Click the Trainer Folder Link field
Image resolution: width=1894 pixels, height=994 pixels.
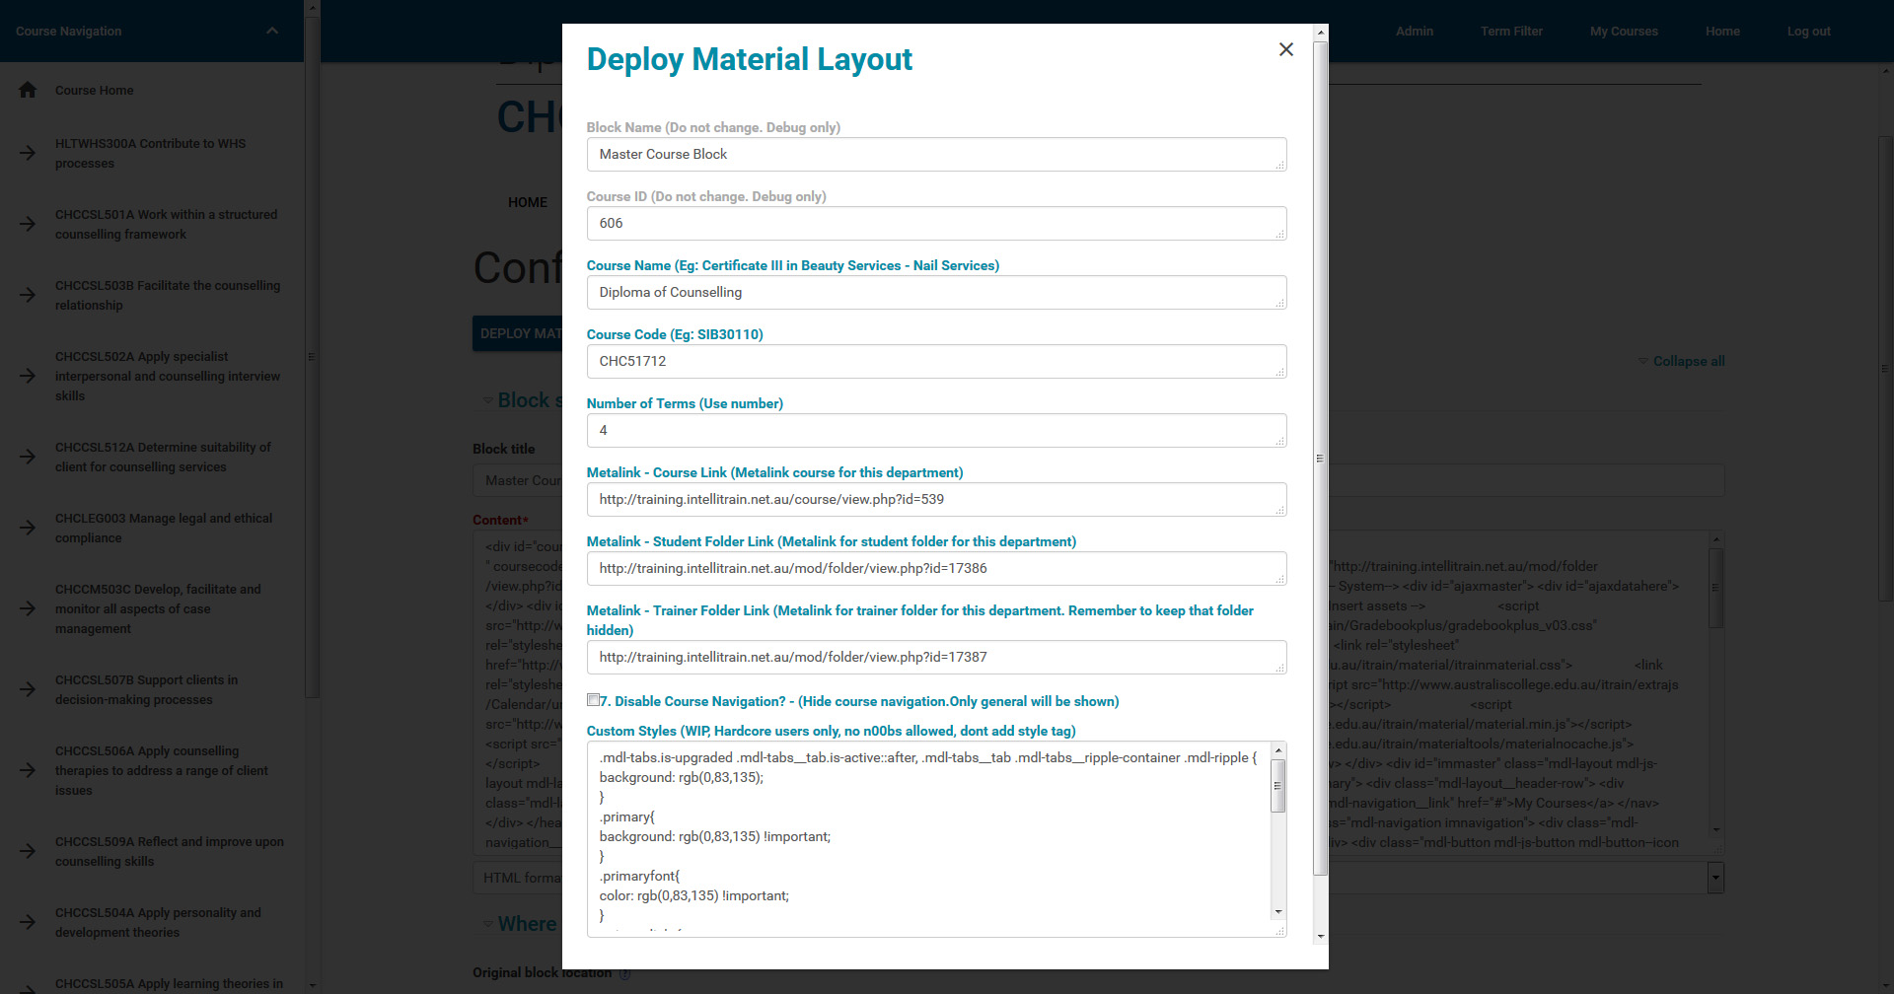click(x=936, y=657)
